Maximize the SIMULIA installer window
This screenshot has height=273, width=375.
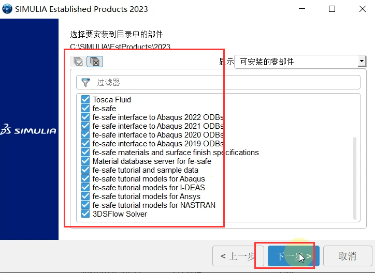click(x=332, y=9)
